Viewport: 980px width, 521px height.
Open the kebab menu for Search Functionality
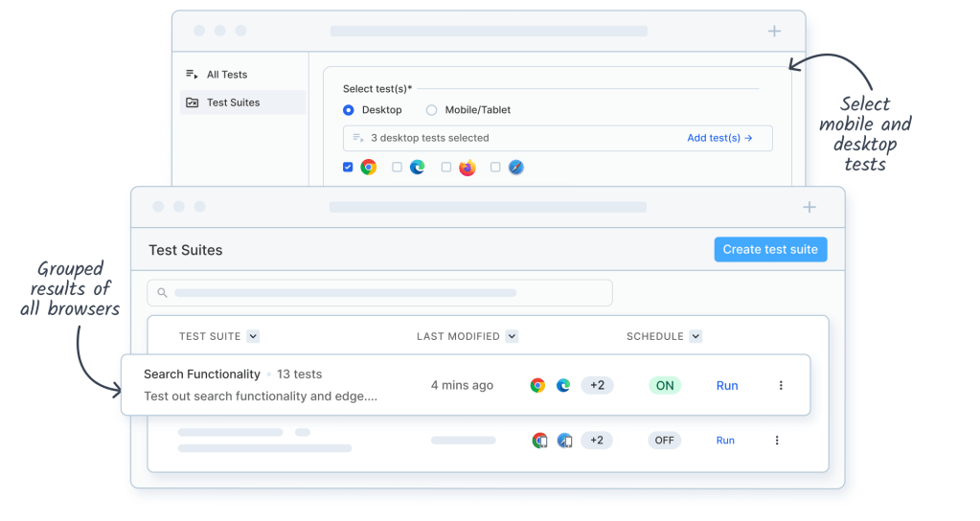781,386
